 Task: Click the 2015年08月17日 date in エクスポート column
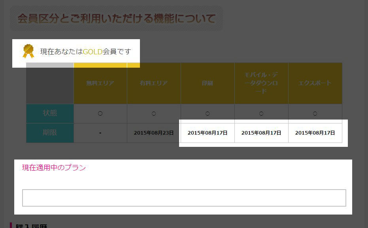click(315, 133)
